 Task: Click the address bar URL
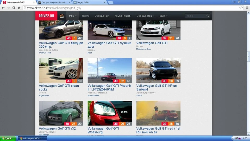[54, 8]
